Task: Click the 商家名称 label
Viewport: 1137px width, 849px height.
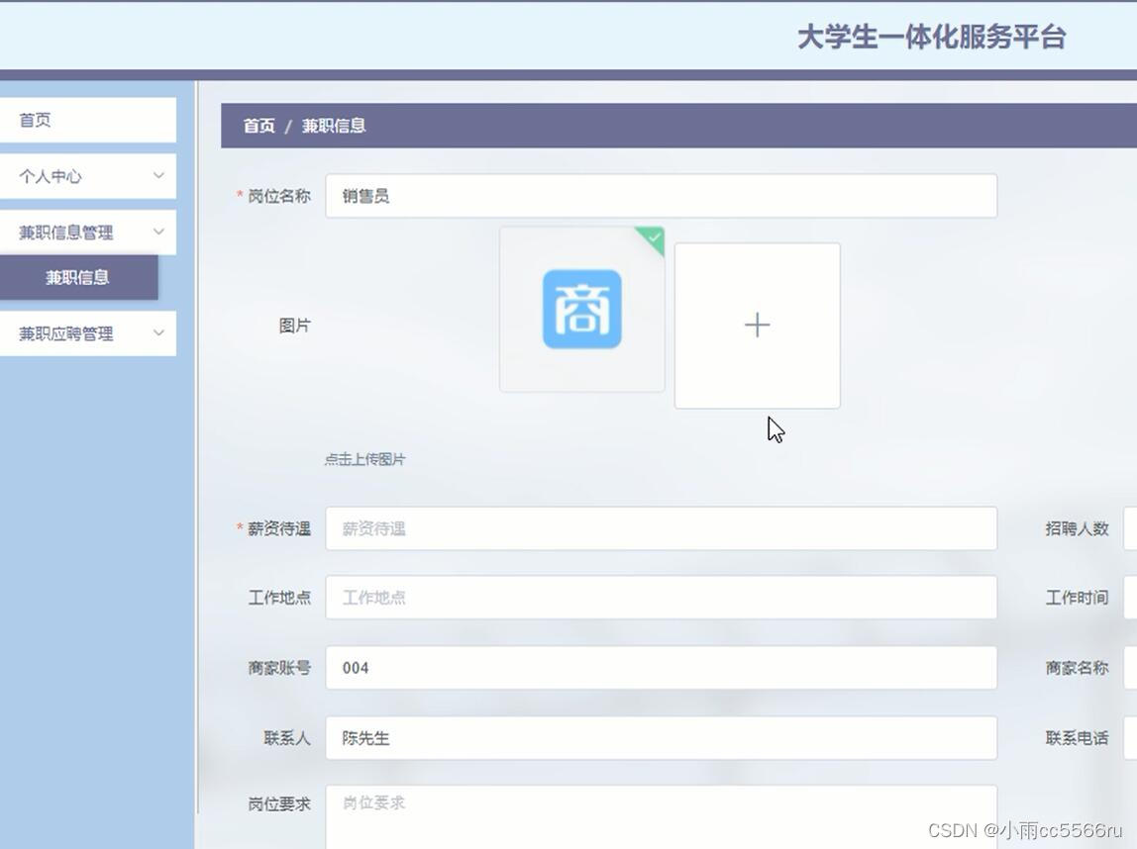Action: point(1077,668)
